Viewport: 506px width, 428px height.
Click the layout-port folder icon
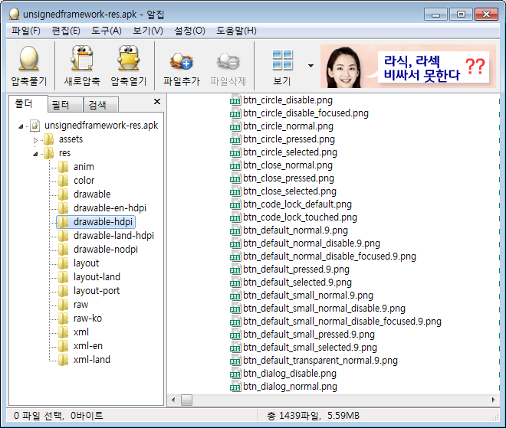63,291
